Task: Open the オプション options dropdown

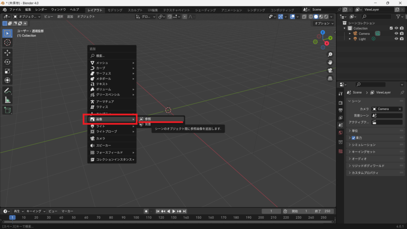Action: [323, 23]
